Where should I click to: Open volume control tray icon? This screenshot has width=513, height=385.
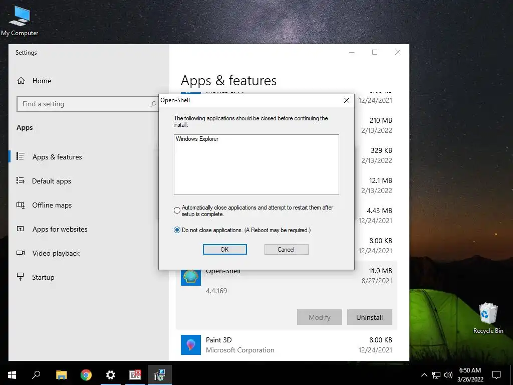[448, 375]
